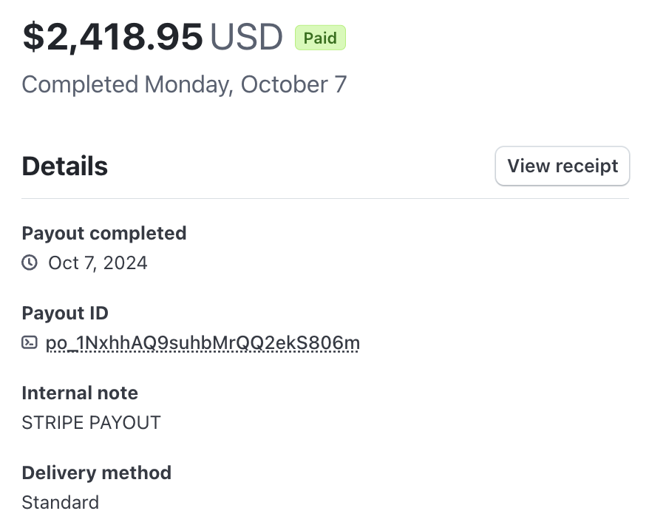Select the $2,418.95 payout amount
Image resolution: width=649 pixels, height=525 pixels.
click(x=112, y=37)
